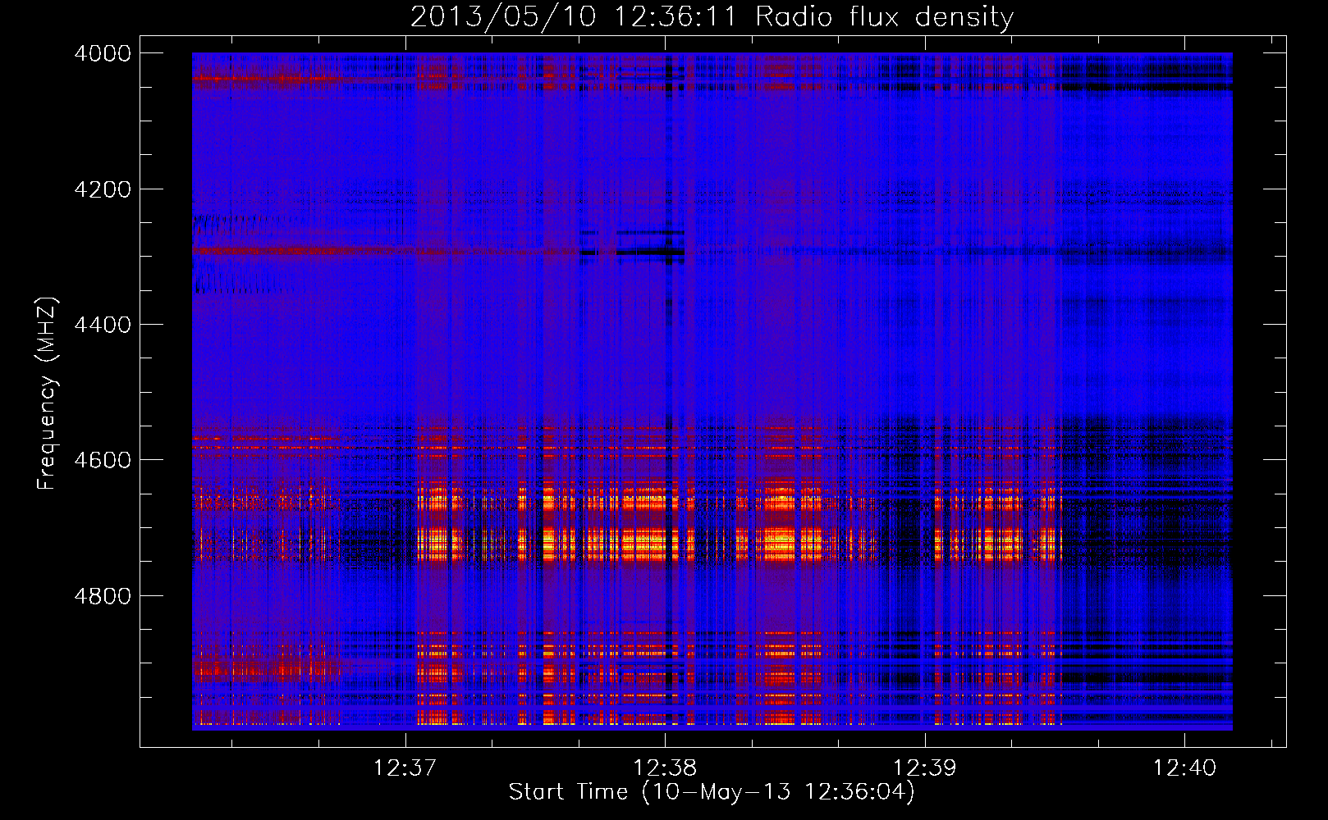
Task: Click the '12:40' time axis label
Action: [1184, 768]
